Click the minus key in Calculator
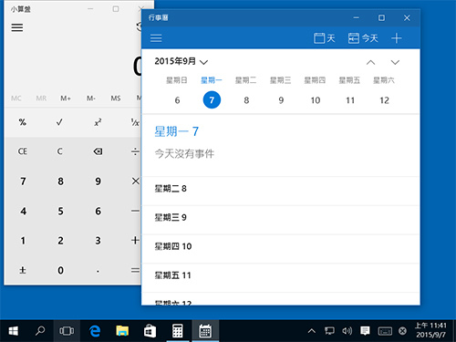 pyautogui.click(x=135, y=211)
